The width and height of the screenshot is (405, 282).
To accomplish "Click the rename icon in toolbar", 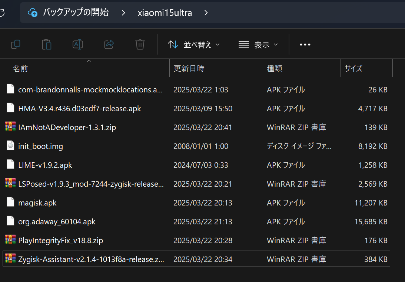I will (x=78, y=44).
